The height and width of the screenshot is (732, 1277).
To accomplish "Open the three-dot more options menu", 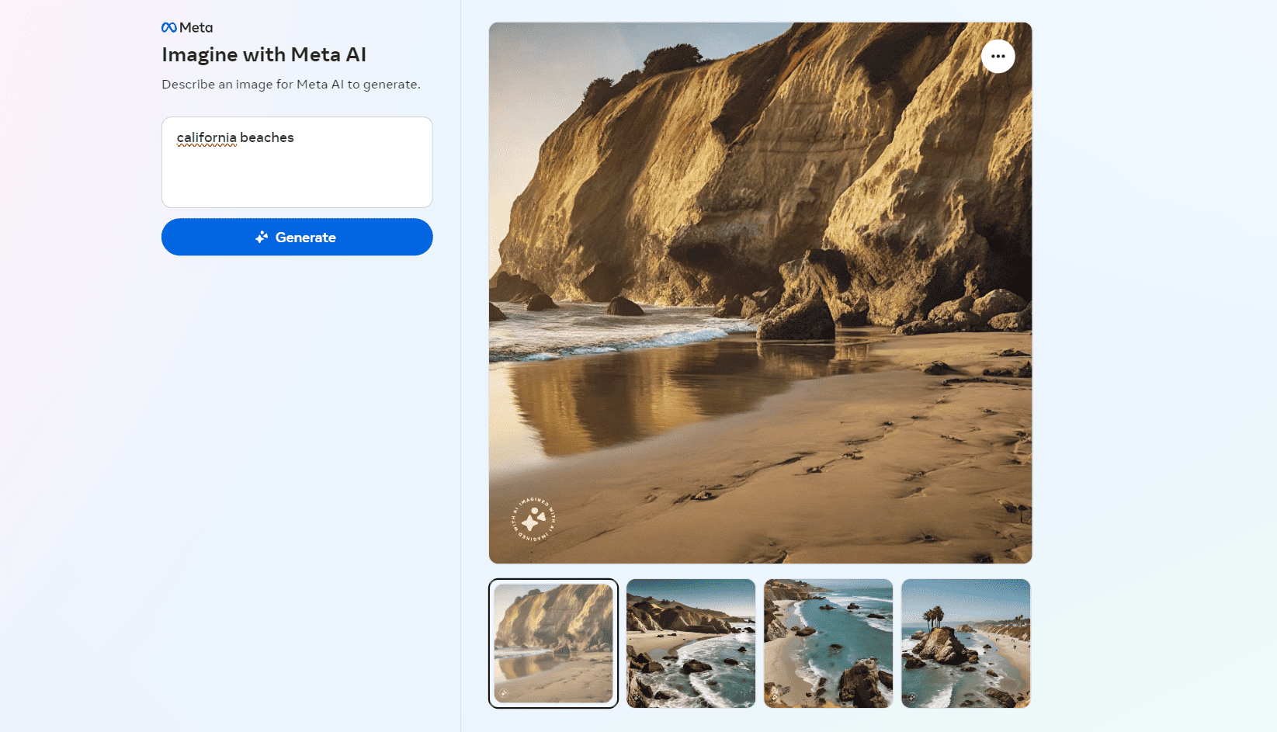I will [998, 57].
